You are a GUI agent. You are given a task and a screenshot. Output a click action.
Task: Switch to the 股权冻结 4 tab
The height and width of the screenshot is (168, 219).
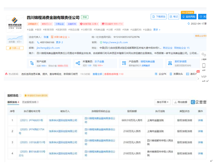tap(13, 102)
